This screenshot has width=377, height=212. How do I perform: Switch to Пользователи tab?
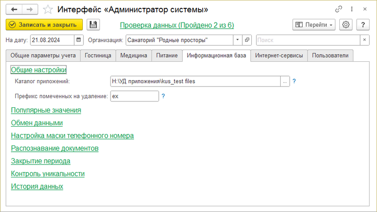[330, 55]
